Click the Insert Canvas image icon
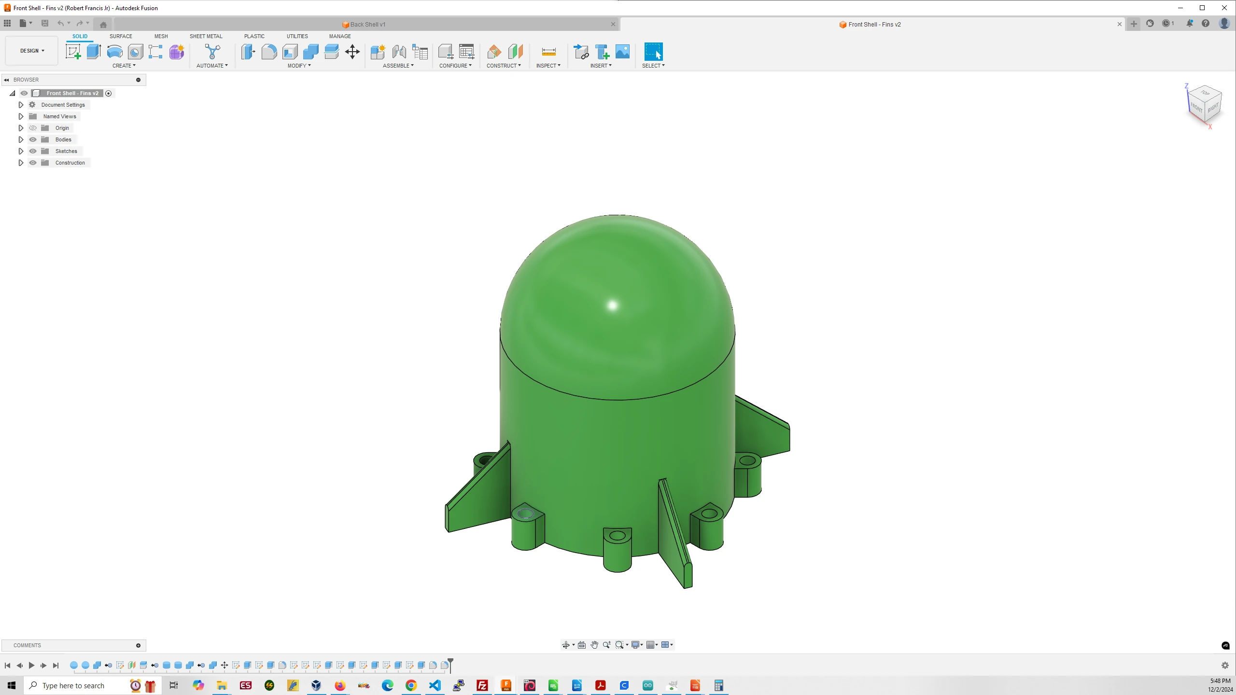 pos(623,52)
